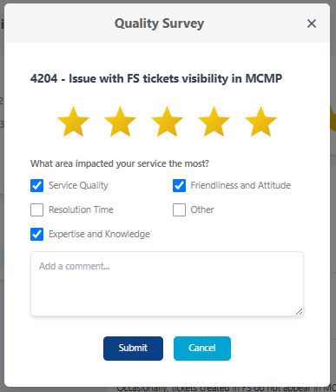This screenshot has width=336, height=392.
Task: Close the Quality Survey dialog with X
Action: pos(312,23)
